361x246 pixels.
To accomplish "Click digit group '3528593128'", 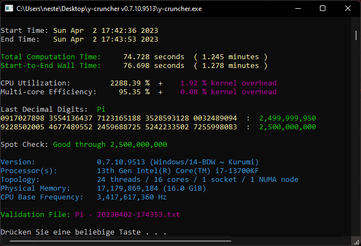I will point(167,118).
